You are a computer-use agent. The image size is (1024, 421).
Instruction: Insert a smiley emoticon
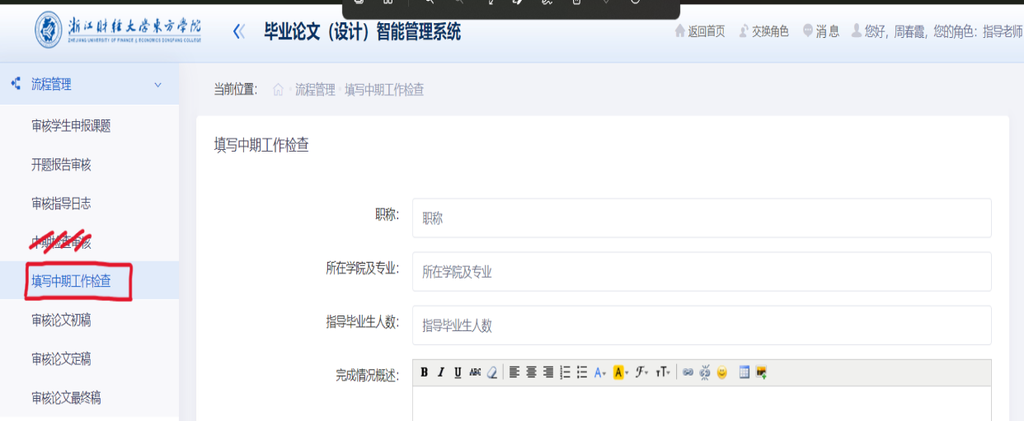pyautogui.click(x=722, y=372)
